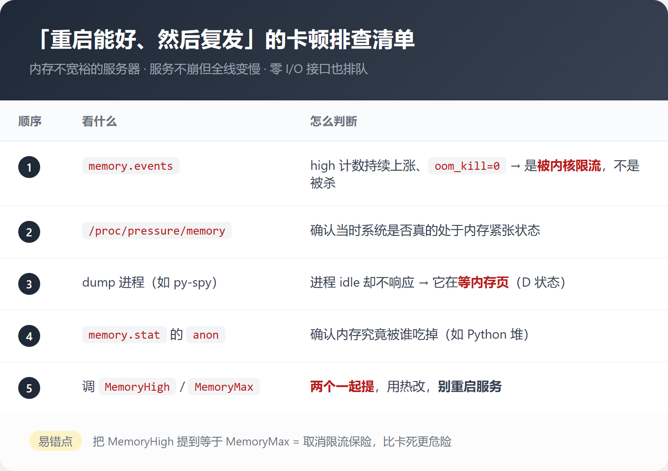Click the MemoryHigh code chip in step 5
The height and width of the screenshot is (471, 668).
point(137,387)
